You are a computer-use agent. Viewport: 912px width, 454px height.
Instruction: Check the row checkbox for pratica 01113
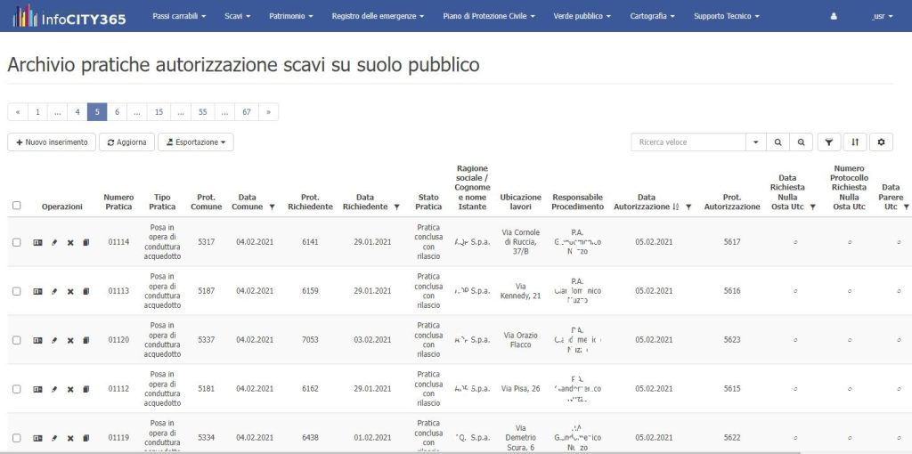click(x=16, y=291)
